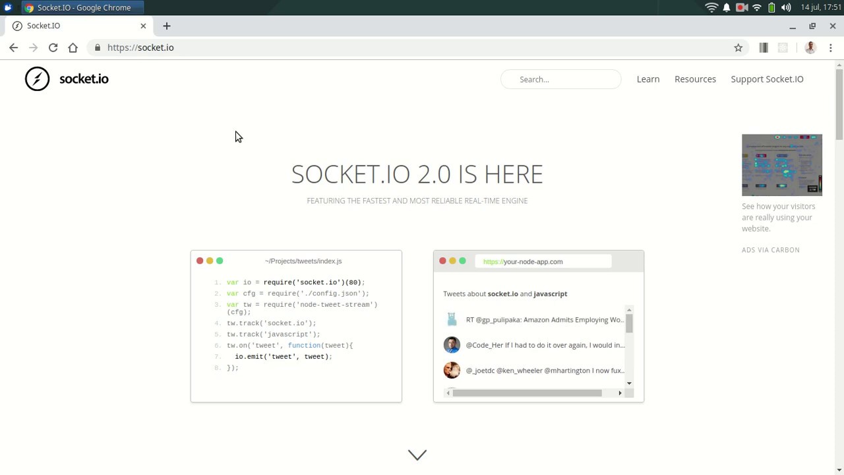This screenshot has height=475, width=844.
Task: Click the '~/Projects/tweets/index.js' file title
Action: pyautogui.click(x=303, y=261)
